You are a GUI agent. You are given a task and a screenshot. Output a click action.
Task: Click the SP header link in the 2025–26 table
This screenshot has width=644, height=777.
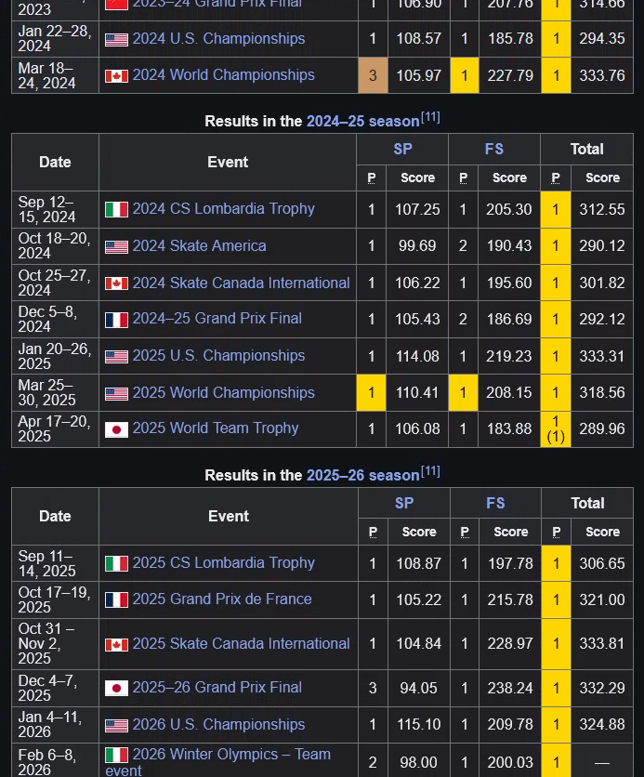pyautogui.click(x=404, y=503)
